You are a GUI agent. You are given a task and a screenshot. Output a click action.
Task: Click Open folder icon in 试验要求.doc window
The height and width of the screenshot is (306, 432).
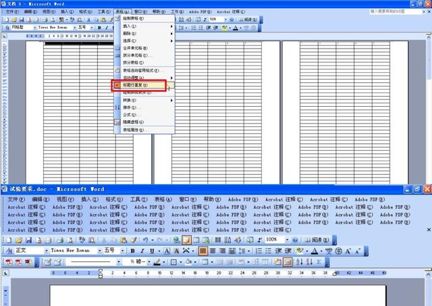pyautogui.click(x=18, y=240)
